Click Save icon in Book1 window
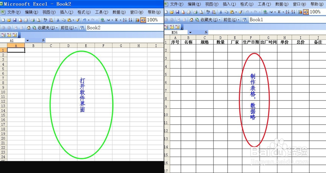Image resolution: width=326 pixels, height=173 pixels. 177,12
